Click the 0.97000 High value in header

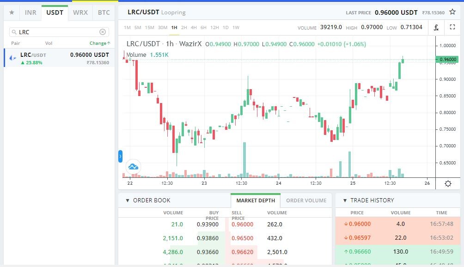tap(372, 27)
